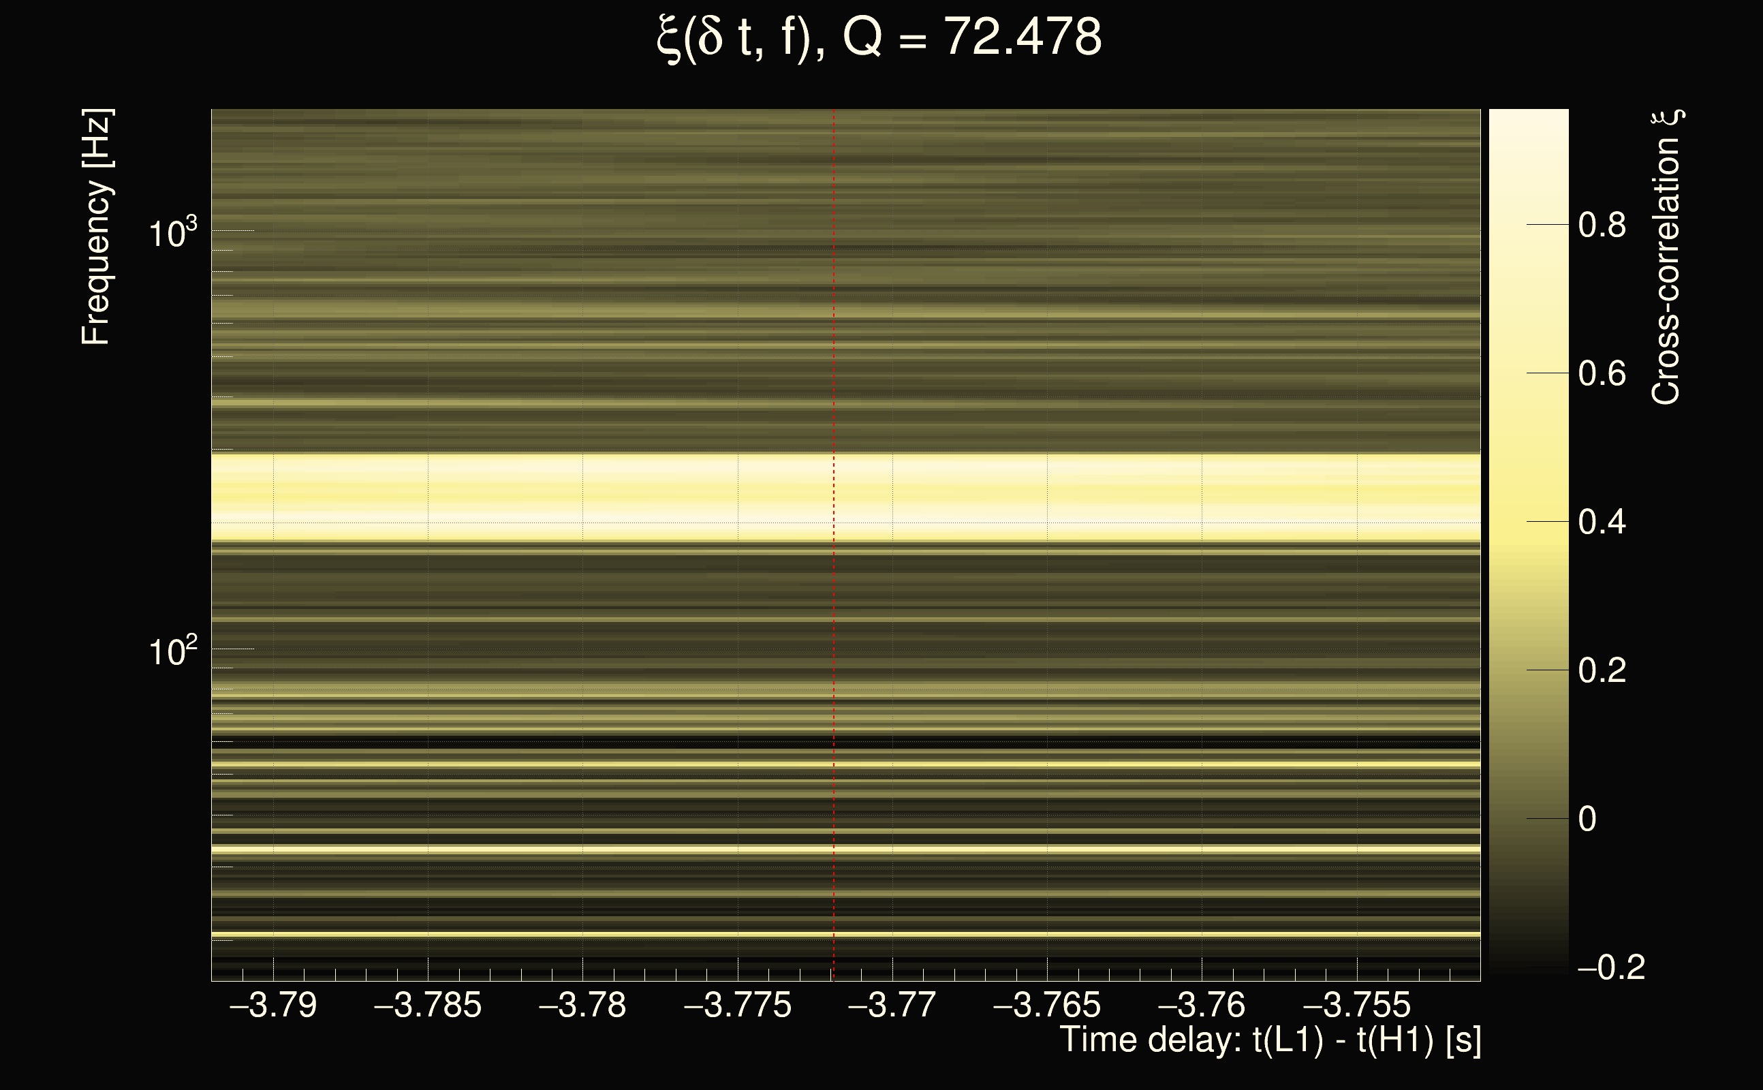Click the −3.76 time delay tick label
The height and width of the screenshot is (1090, 1763).
point(1202,1005)
